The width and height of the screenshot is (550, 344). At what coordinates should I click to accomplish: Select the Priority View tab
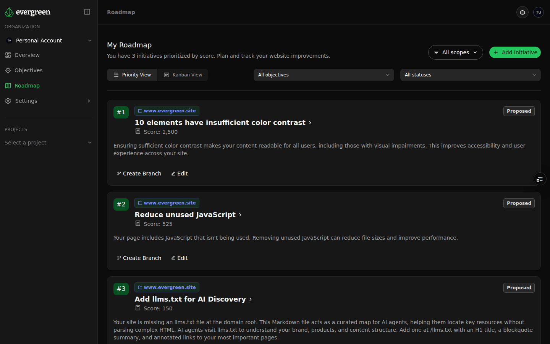point(132,75)
